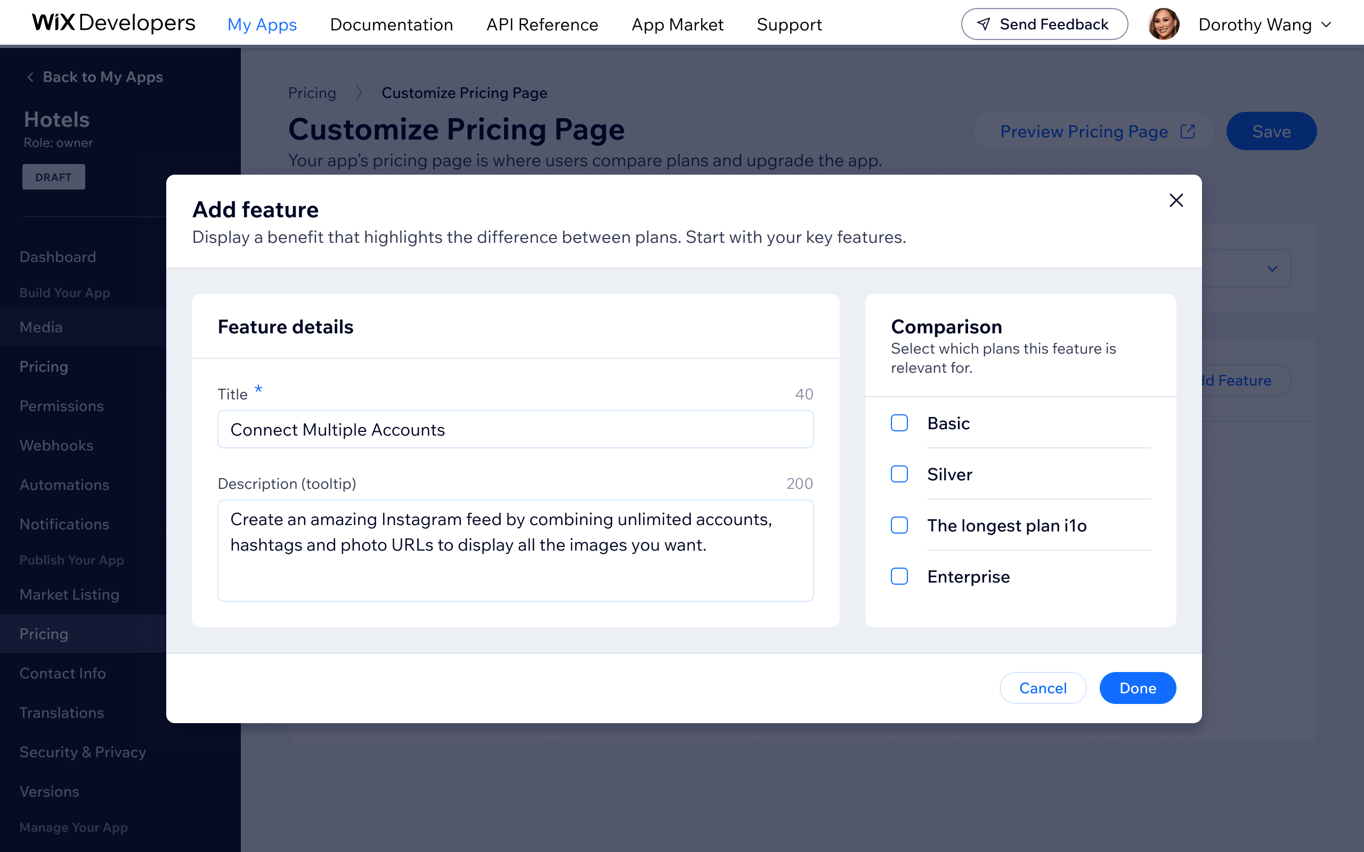
Task: Open Preview Pricing Page link
Action: pos(1093,132)
